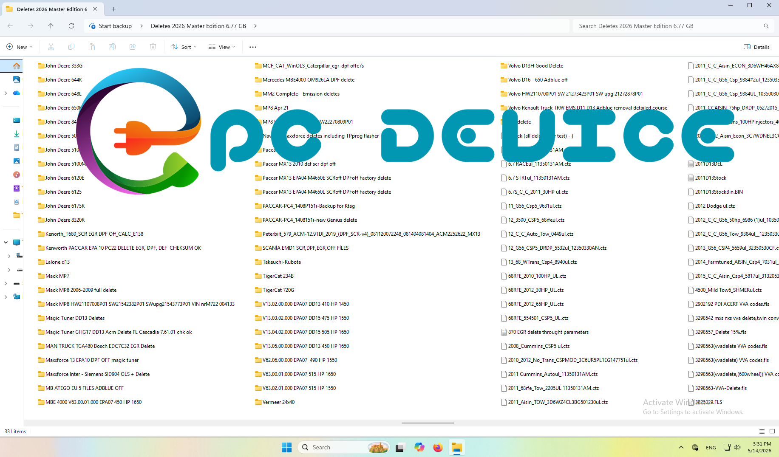The height and width of the screenshot is (457, 779).
Task: Click the ENG language indicator
Action: pyautogui.click(x=711, y=448)
